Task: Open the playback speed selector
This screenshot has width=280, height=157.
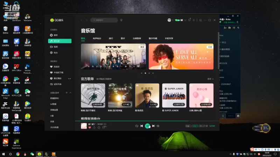Action: [188, 126]
